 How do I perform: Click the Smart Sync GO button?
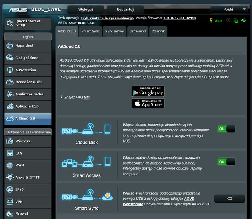tap(230, 199)
